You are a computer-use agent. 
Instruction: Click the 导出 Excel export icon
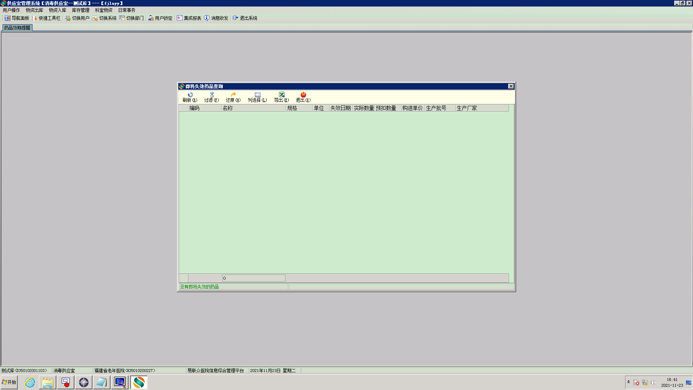(282, 95)
